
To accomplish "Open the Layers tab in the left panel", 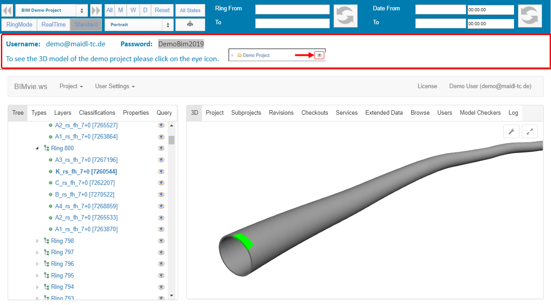I will point(63,113).
